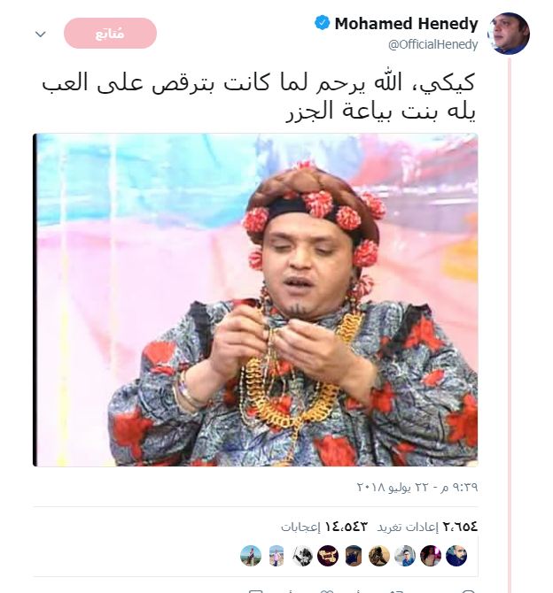Screen dimensions: 553x593
Task: Click the pink متابع follow button
Action: [110, 34]
